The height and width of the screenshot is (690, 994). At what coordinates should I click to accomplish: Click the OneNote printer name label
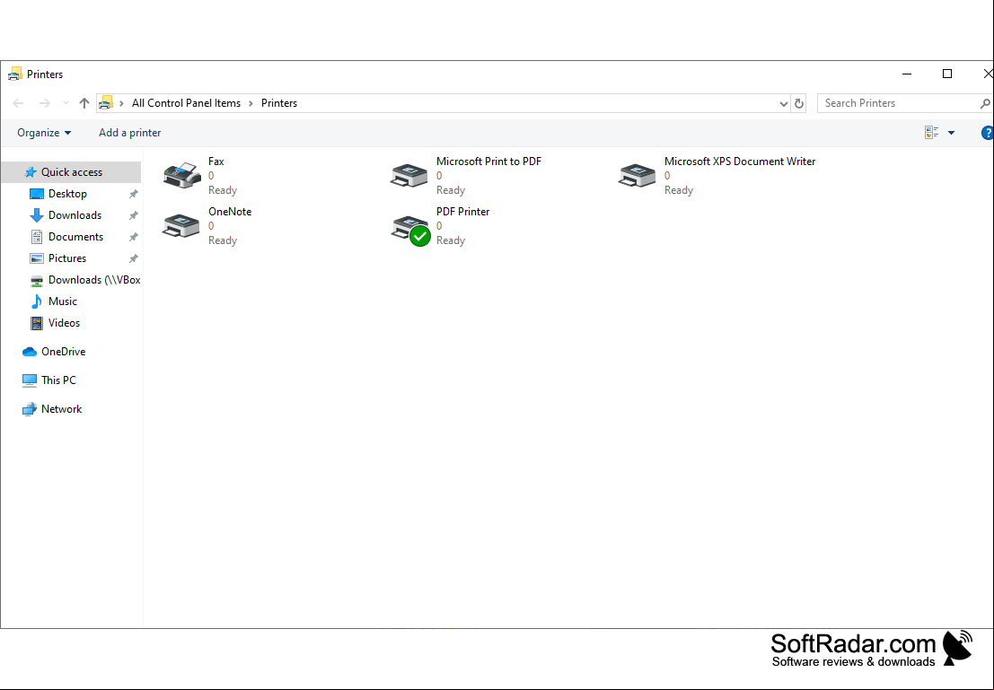[230, 212]
